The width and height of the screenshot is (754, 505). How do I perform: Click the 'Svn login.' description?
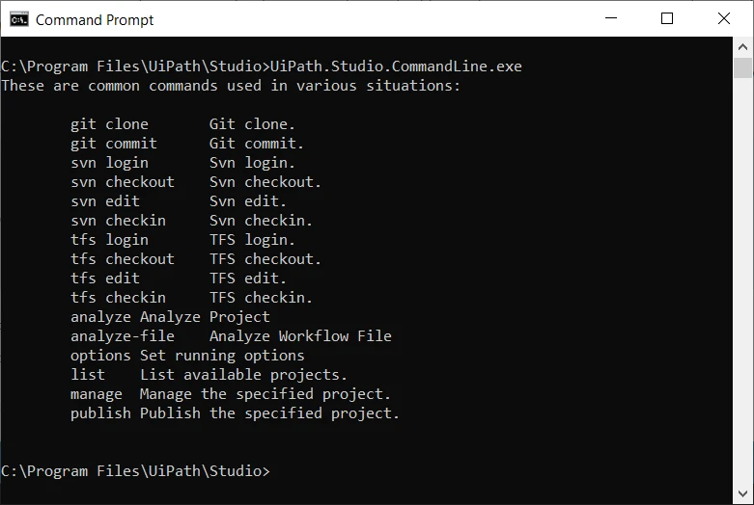tap(252, 163)
